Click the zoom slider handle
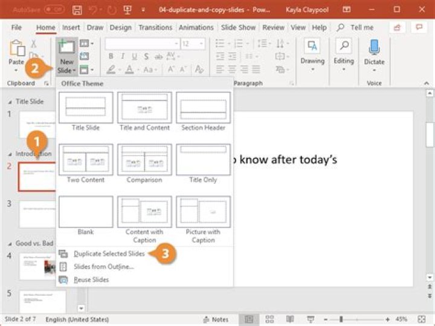Image resolution: width=435 pixels, height=326 pixels. click(x=341, y=319)
